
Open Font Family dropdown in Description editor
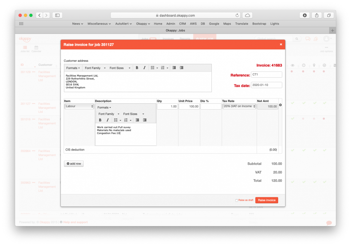[x=109, y=114]
